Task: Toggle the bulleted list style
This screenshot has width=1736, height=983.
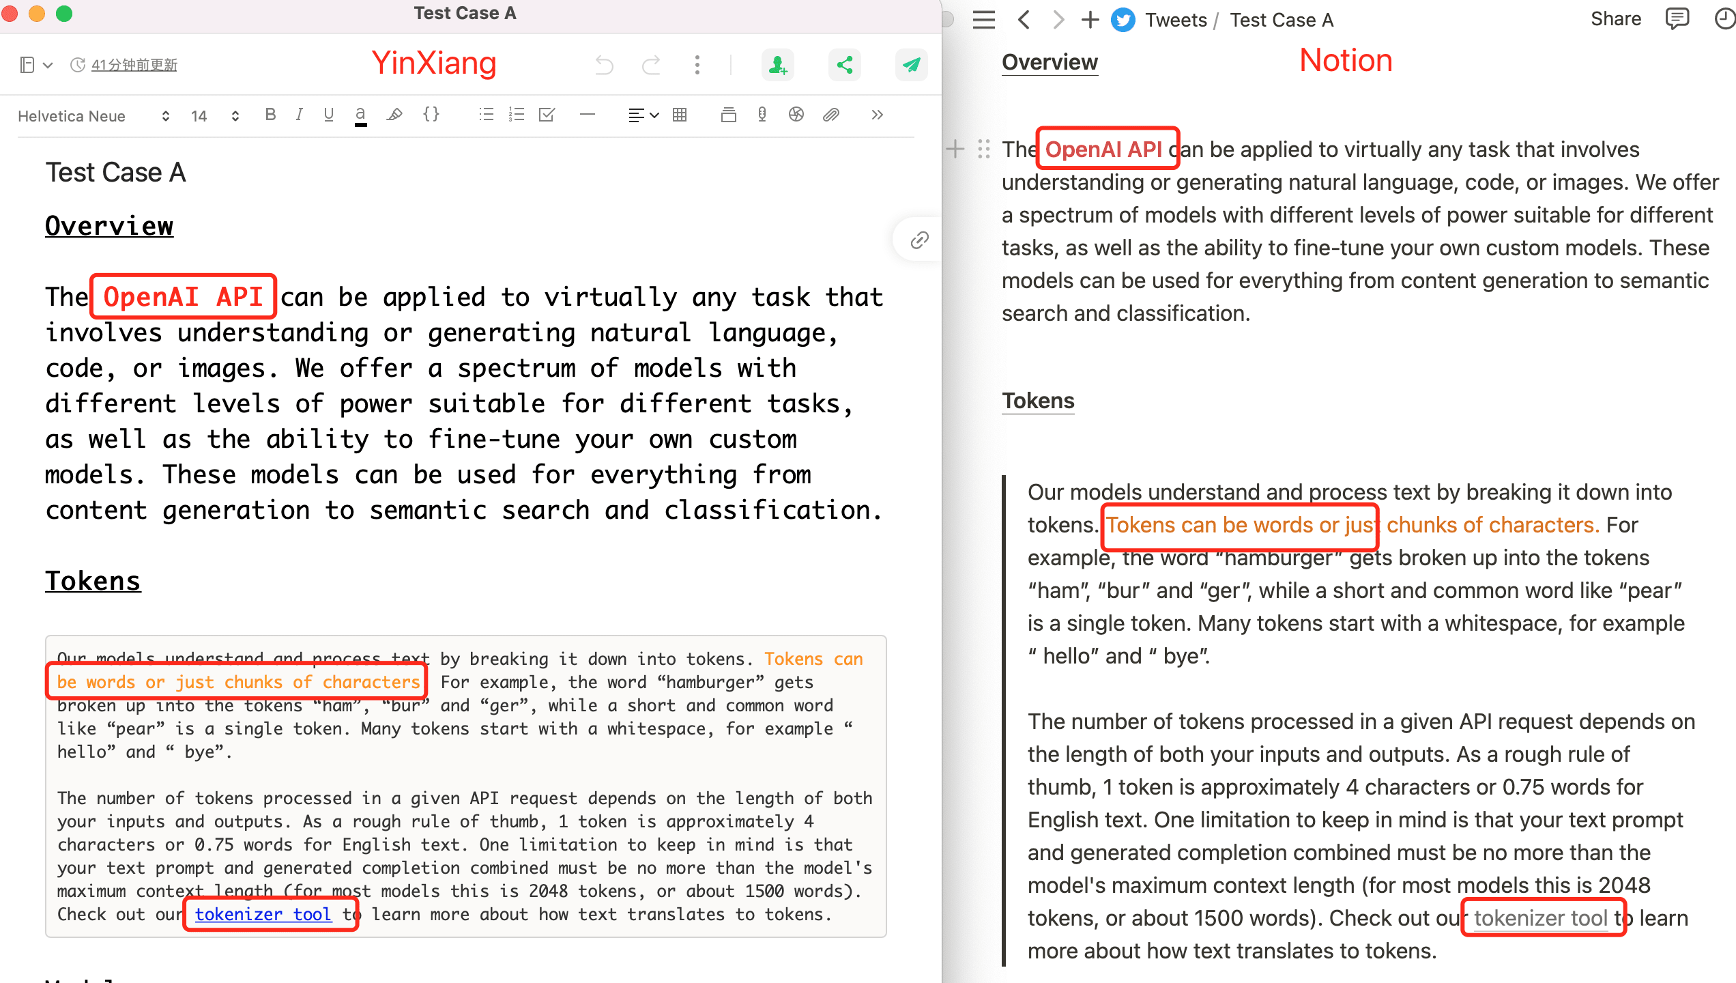Action: tap(486, 115)
